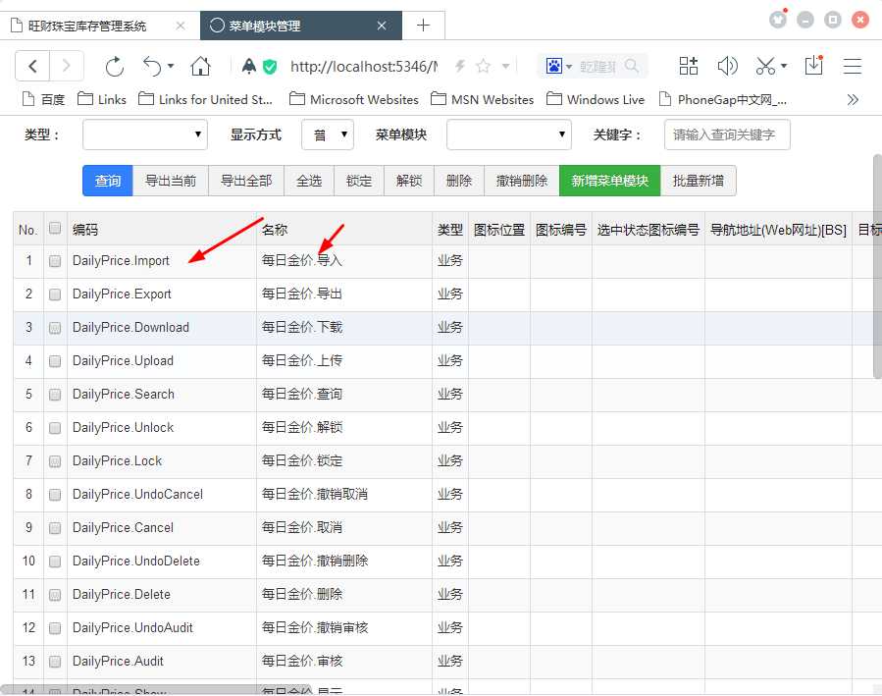The height and width of the screenshot is (696, 882).
Task: Click the 导出全部 button
Action: (246, 181)
